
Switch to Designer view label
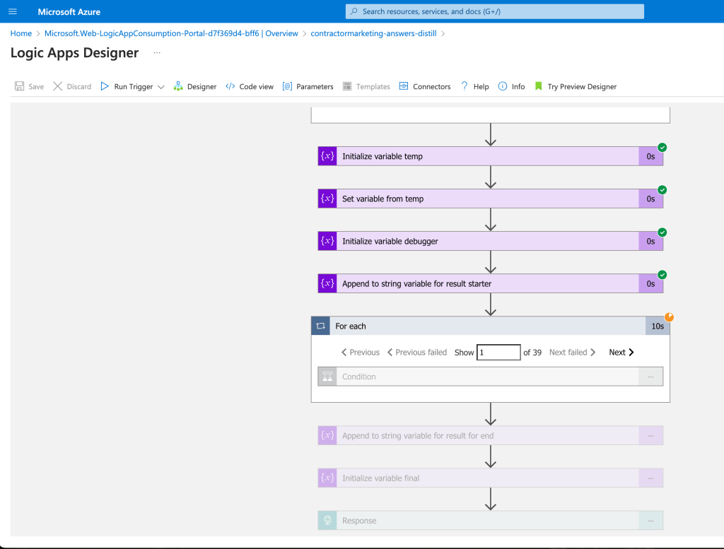pos(202,87)
